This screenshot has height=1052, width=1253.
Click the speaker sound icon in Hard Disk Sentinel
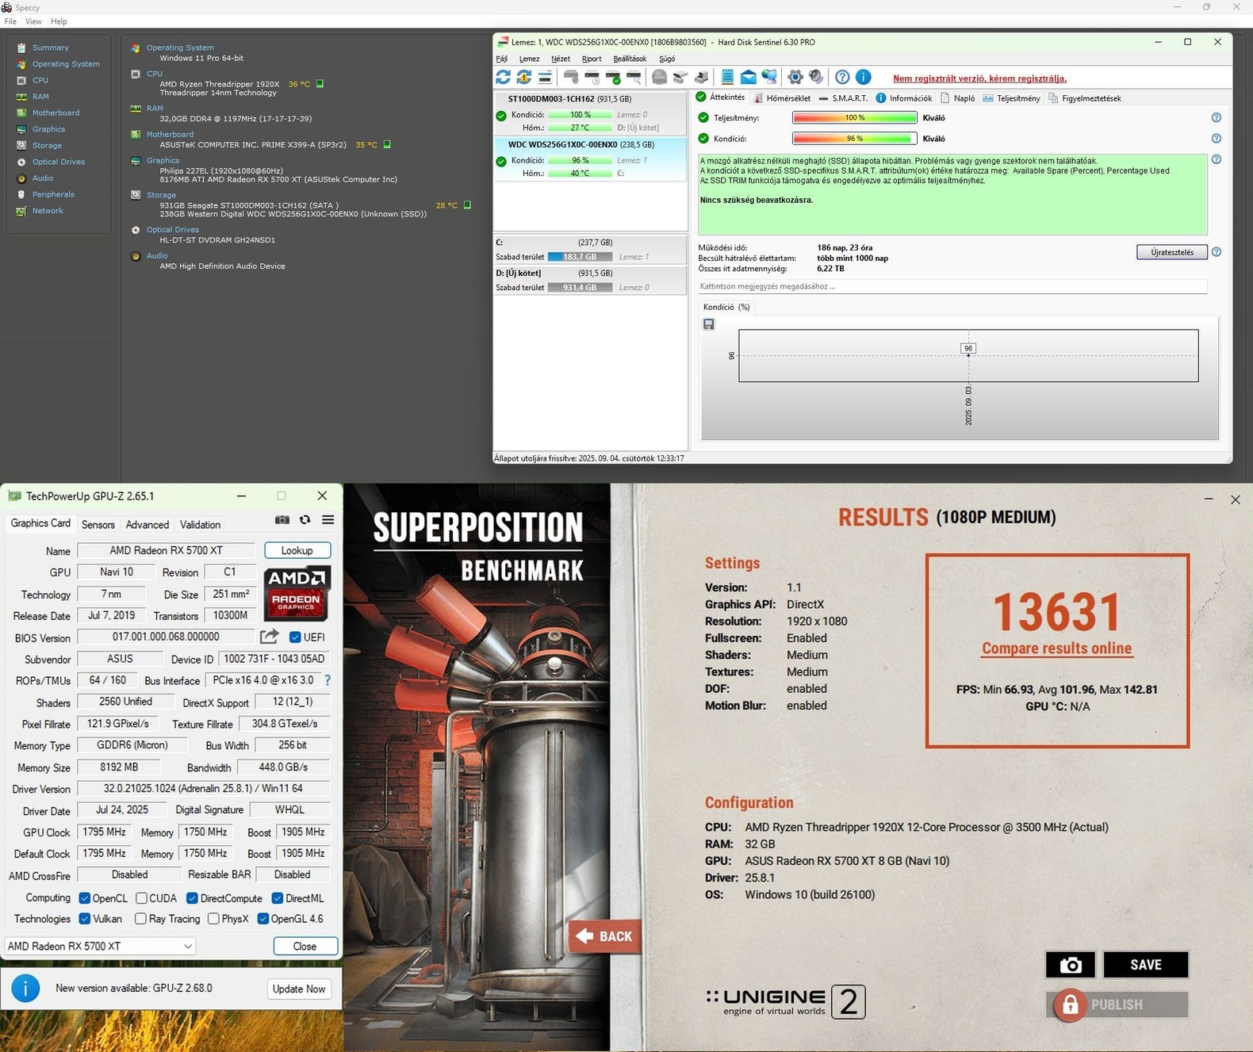pos(816,77)
